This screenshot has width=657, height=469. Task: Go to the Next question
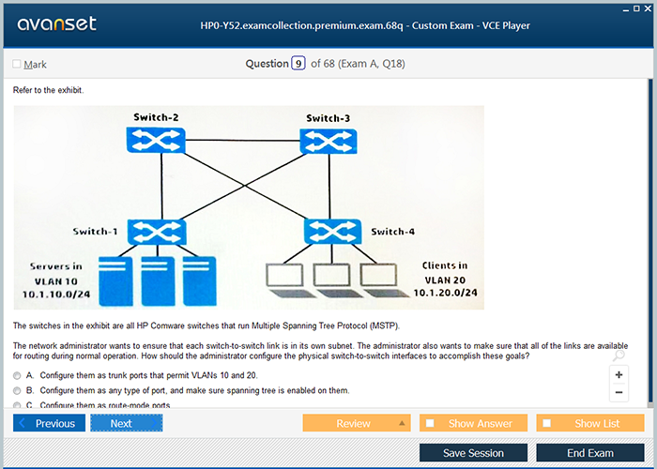(126, 423)
